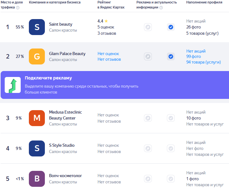Click the gray verification badge for S Style Studio

click(171, 148)
